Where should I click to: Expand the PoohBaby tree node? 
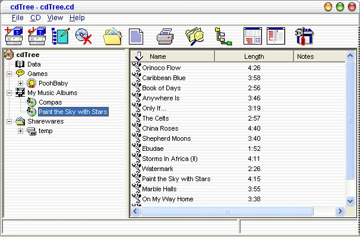[x=20, y=83]
